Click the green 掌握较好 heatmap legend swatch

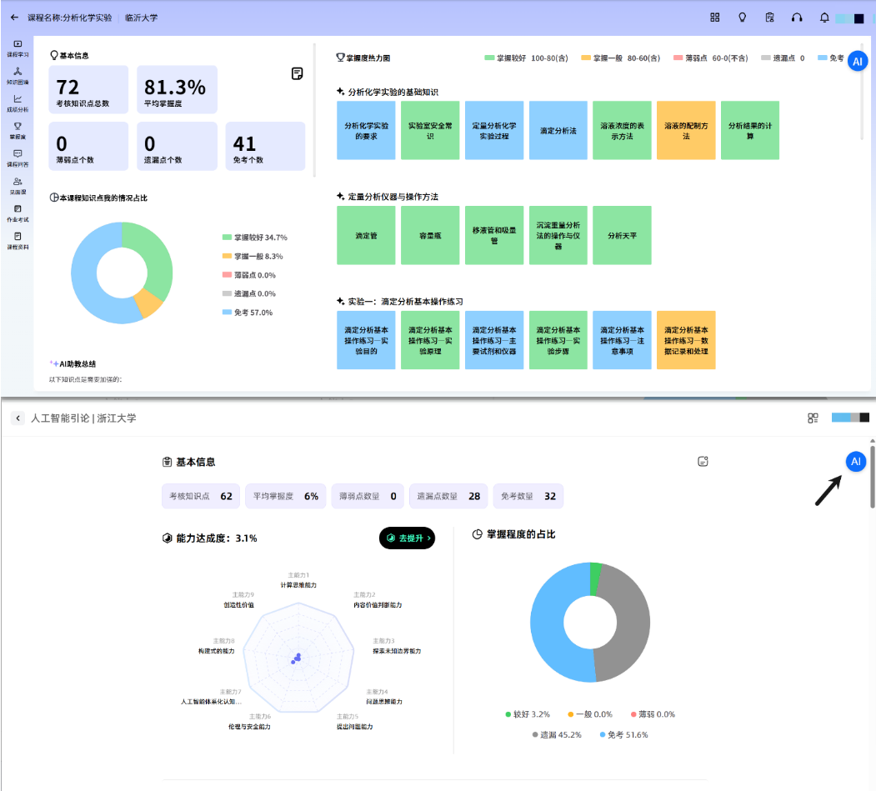click(489, 58)
